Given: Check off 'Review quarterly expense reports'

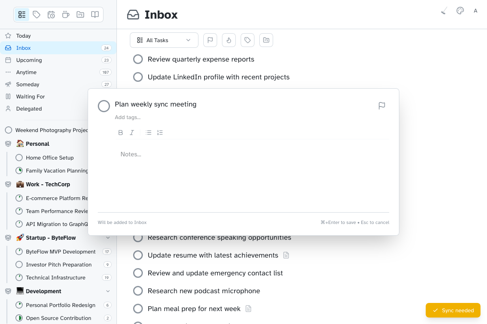Looking at the screenshot, I should point(138,59).
